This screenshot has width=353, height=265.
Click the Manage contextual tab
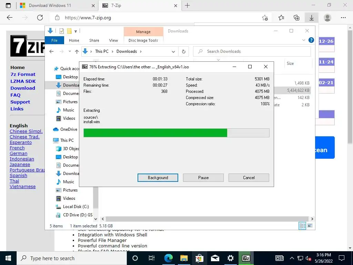[143, 32]
